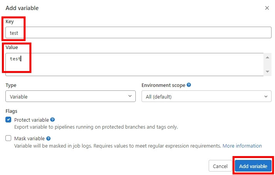This screenshot has height=175, width=275.
Task: Click the 'Protect variable' label text
Action: 32,120
